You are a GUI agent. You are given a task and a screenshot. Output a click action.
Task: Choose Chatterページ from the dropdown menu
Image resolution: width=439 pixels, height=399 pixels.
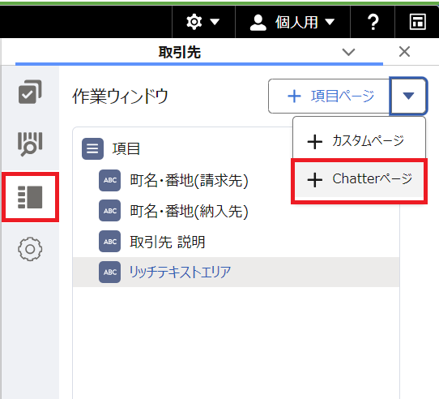[359, 179]
